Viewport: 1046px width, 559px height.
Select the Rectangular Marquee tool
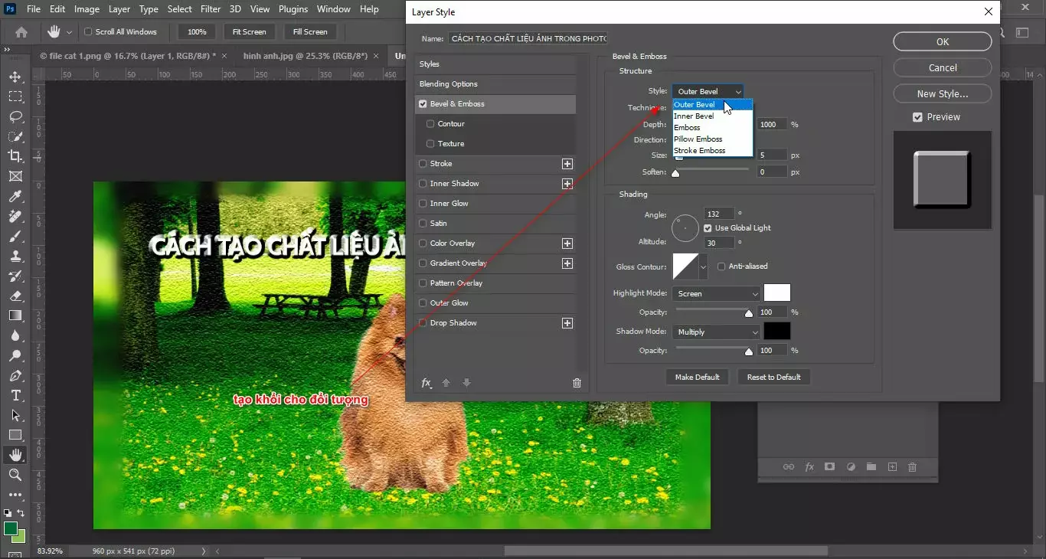pos(15,96)
